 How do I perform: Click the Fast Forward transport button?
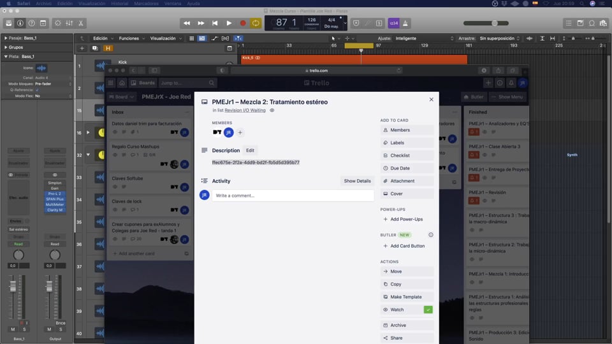(x=201, y=23)
